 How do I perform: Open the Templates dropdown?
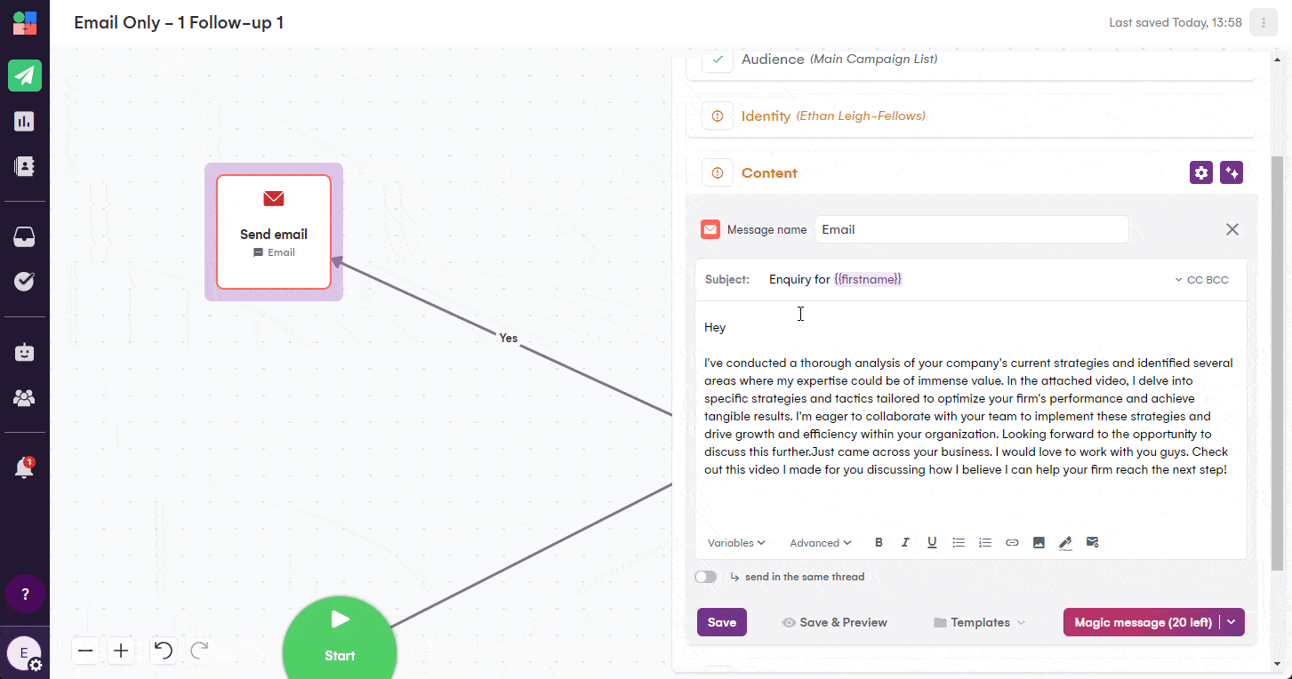[x=979, y=622]
